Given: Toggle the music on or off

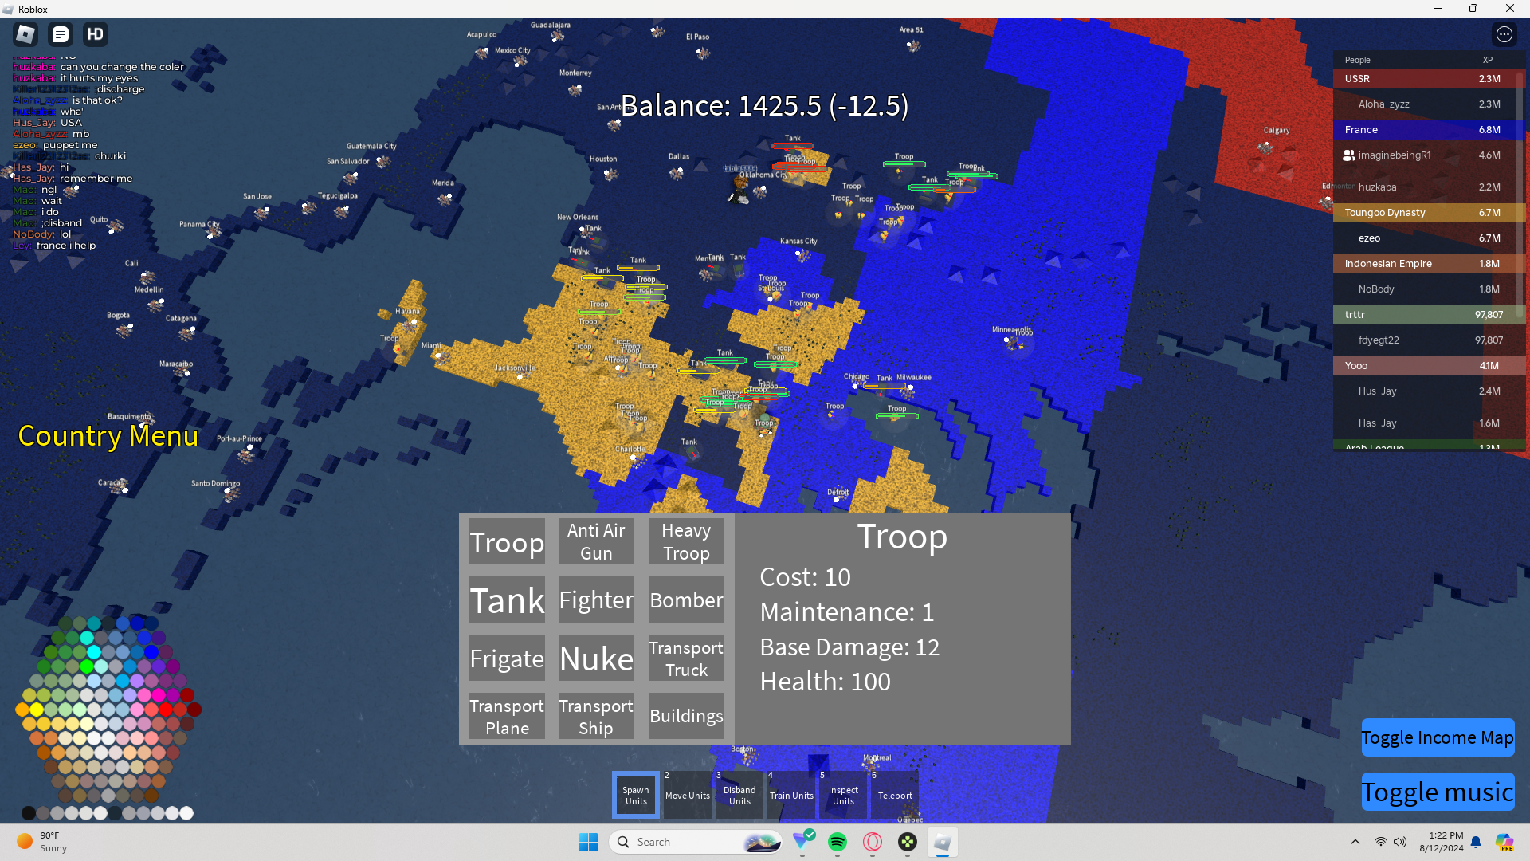Looking at the screenshot, I should (x=1438, y=792).
